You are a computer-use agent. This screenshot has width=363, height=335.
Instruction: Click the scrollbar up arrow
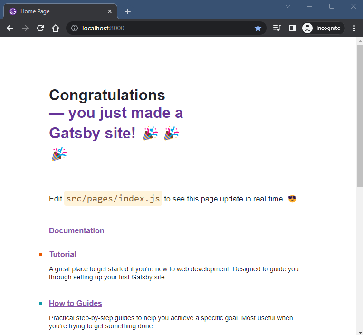[x=360, y=41]
